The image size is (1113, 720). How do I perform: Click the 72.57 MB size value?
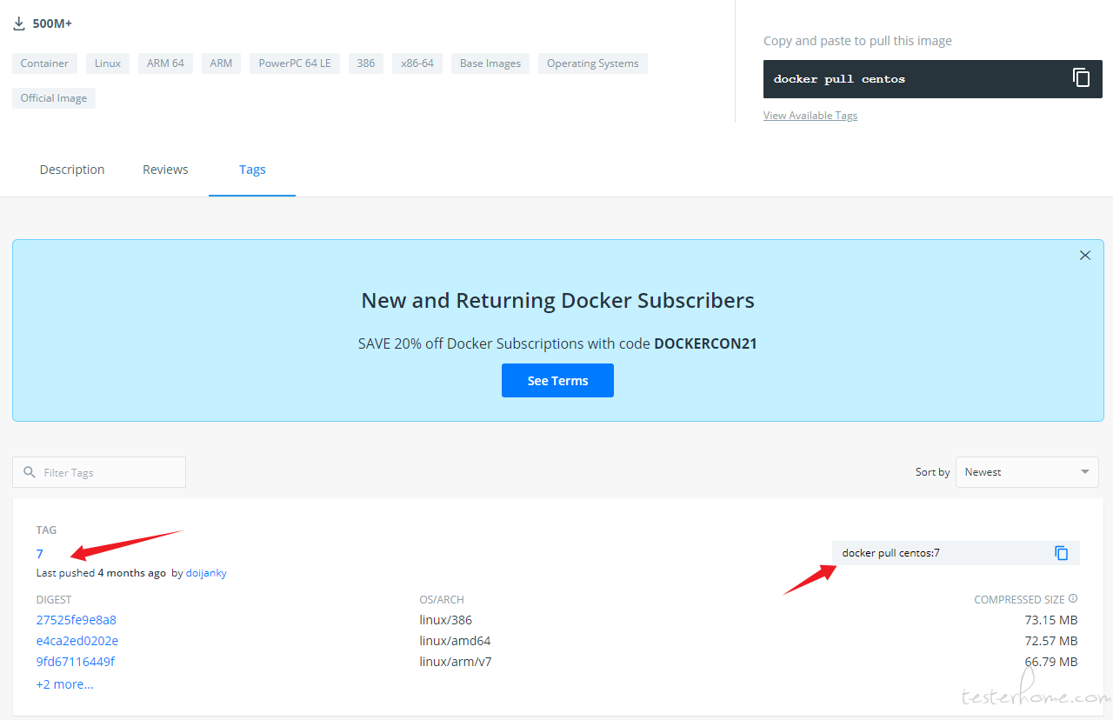pyautogui.click(x=1051, y=641)
